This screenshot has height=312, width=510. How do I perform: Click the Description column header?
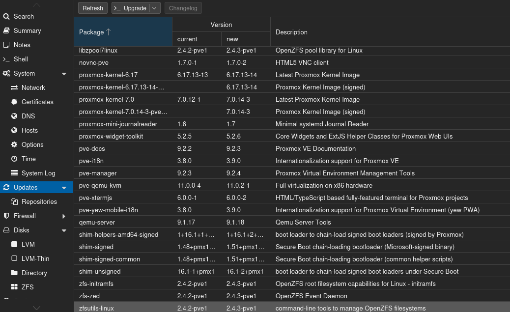(390, 32)
